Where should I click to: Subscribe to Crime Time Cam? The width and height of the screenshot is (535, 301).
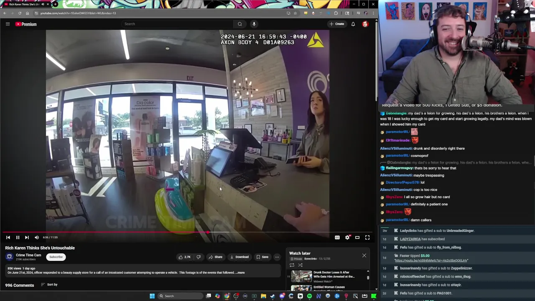pyautogui.click(x=56, y=257)
